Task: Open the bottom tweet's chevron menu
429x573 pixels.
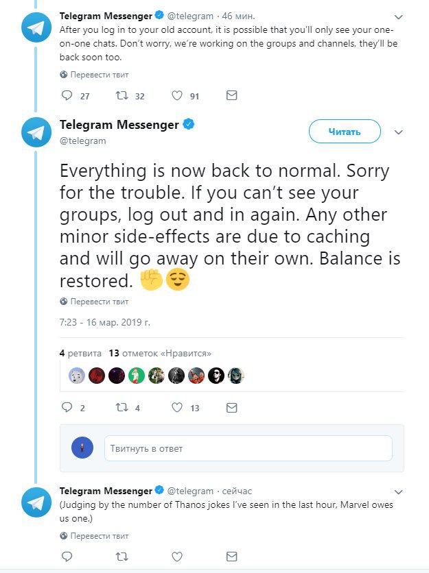Action: tap(399, 491)
